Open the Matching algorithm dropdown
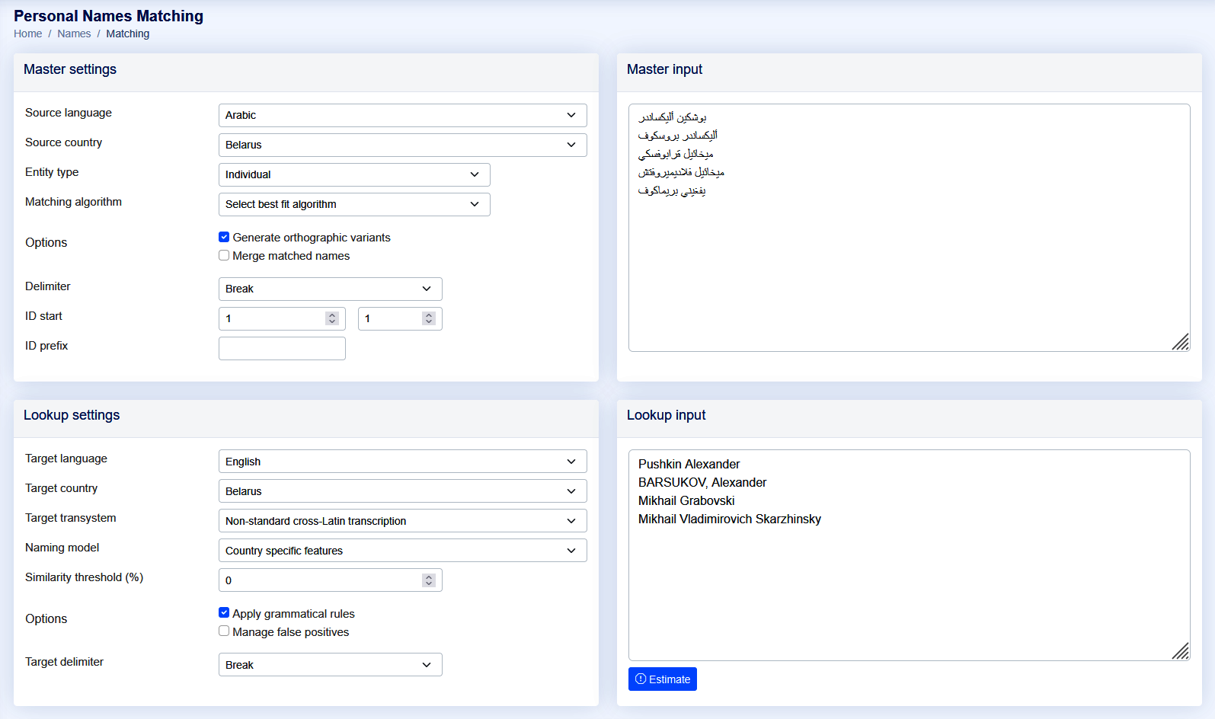 click(354, 204)
